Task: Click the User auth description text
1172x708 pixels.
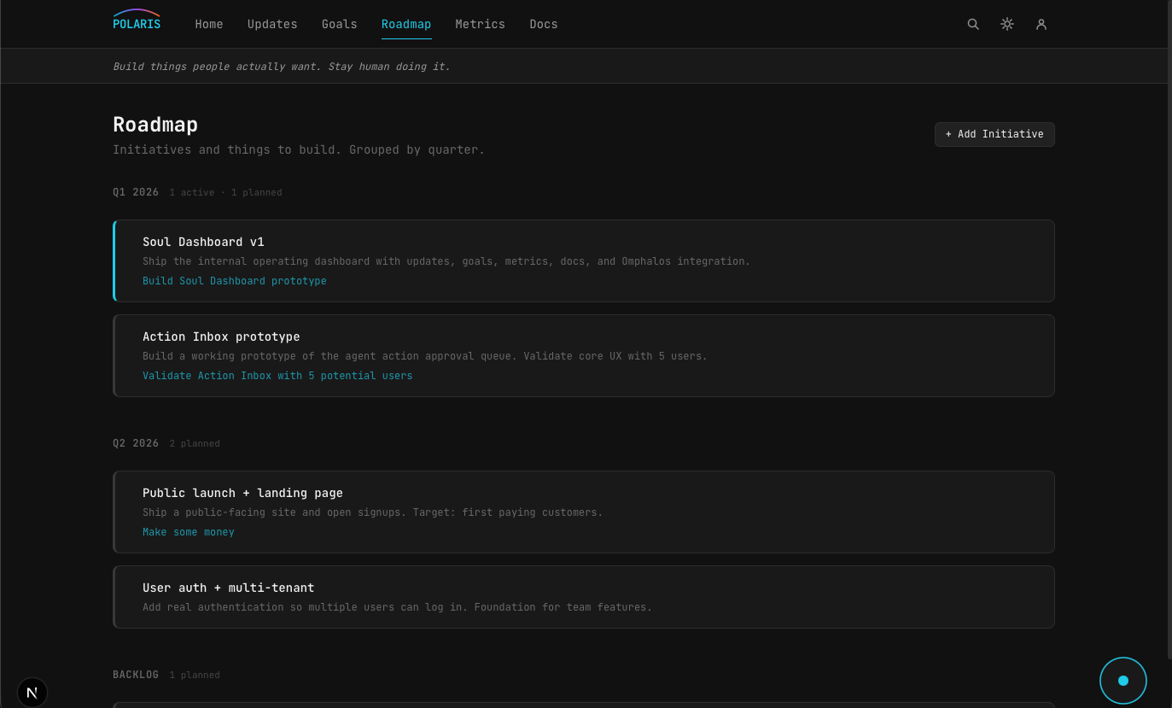Action: pyautogui.click(x=397, y=607)
